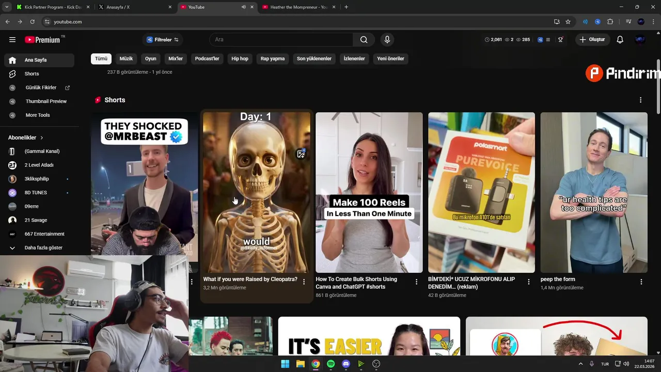The image size is (661, 372).
Task: Click the vidIQ logo badge in header
Action: click(540, 39)
